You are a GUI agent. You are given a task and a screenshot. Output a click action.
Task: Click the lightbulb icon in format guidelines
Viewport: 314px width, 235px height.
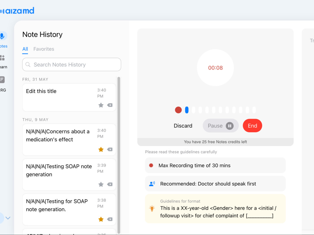tap(152, 208)
